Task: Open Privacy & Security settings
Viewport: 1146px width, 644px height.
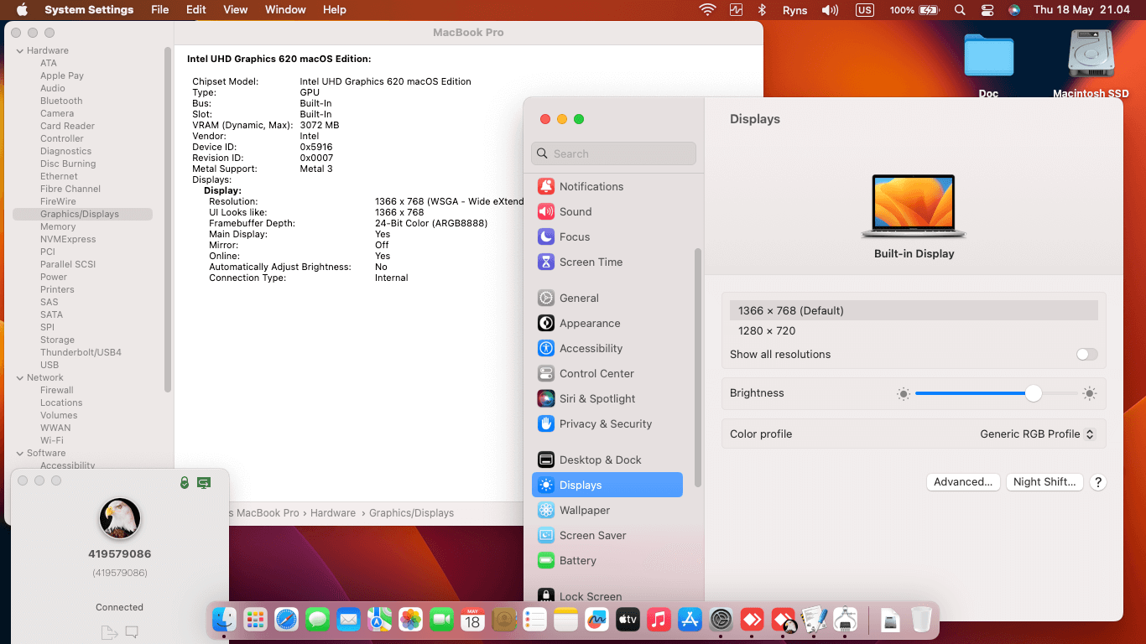Action: point(607,423)
